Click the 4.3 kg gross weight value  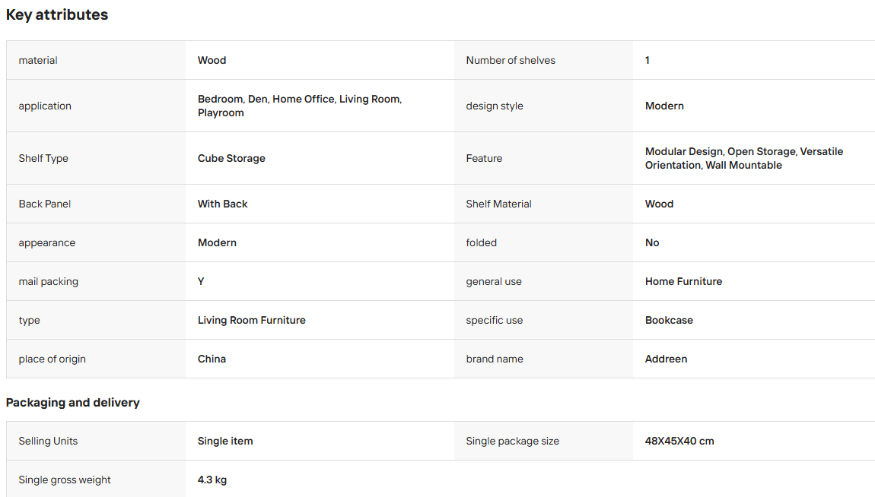[x=212, y=480]
